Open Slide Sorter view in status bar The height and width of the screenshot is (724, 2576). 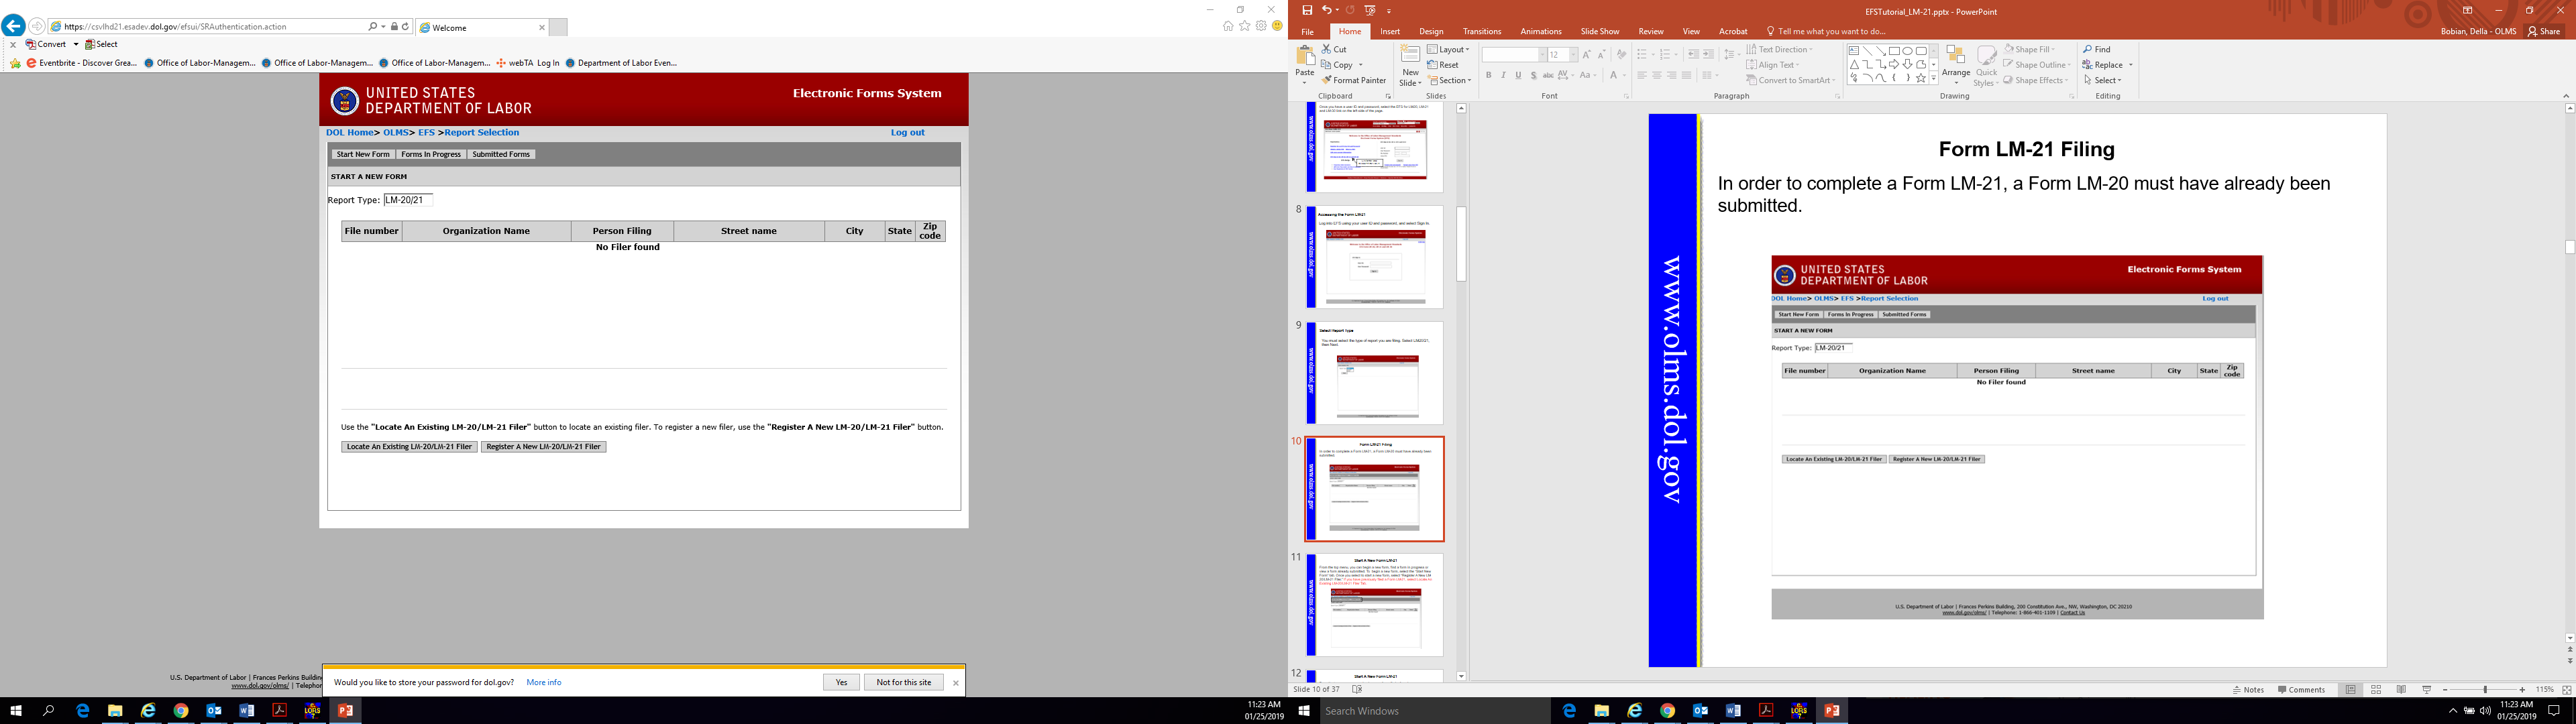pos(2376,690)
